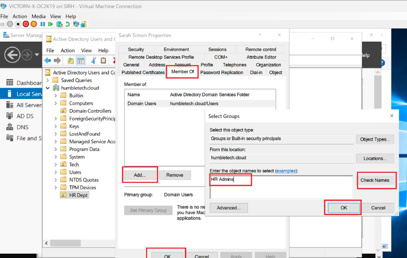The height and width of the screenshot is (258, 407).
Task: Open Dashboard in Server Manager sidebar
Action: click(24, 83)
